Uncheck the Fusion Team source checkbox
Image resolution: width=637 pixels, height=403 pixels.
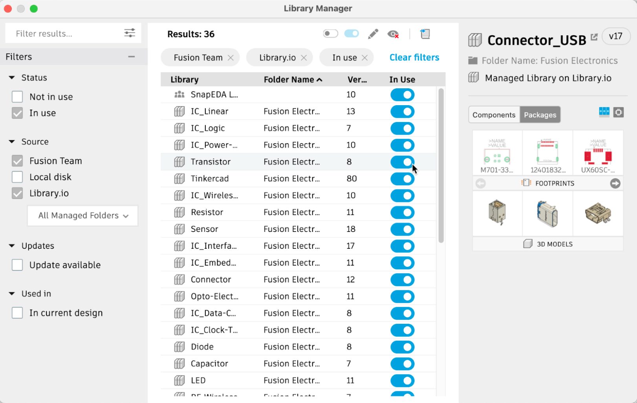point(17,161)
